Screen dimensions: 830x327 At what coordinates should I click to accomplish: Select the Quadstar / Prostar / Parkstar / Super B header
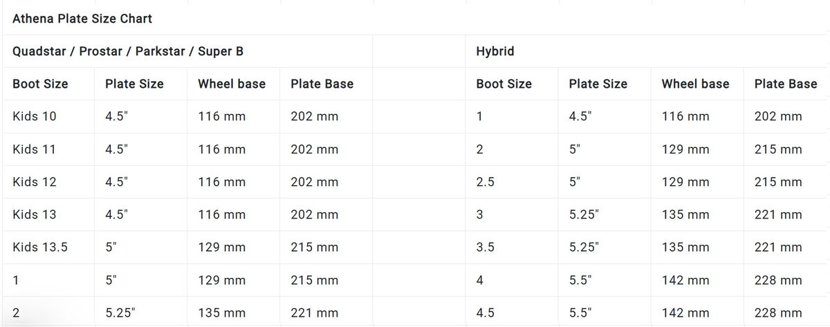(x=127, y=51)
